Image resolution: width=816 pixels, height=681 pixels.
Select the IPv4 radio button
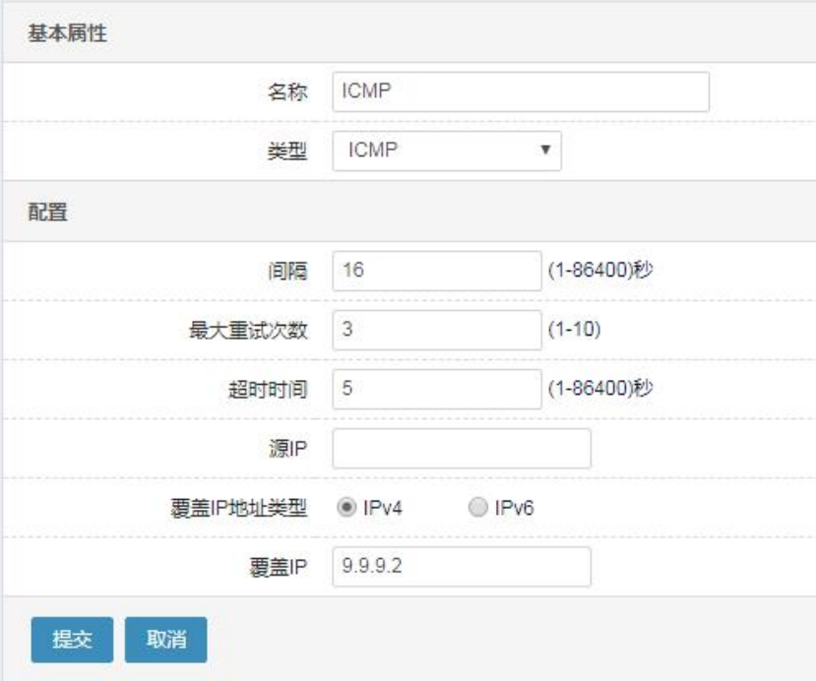346,507
